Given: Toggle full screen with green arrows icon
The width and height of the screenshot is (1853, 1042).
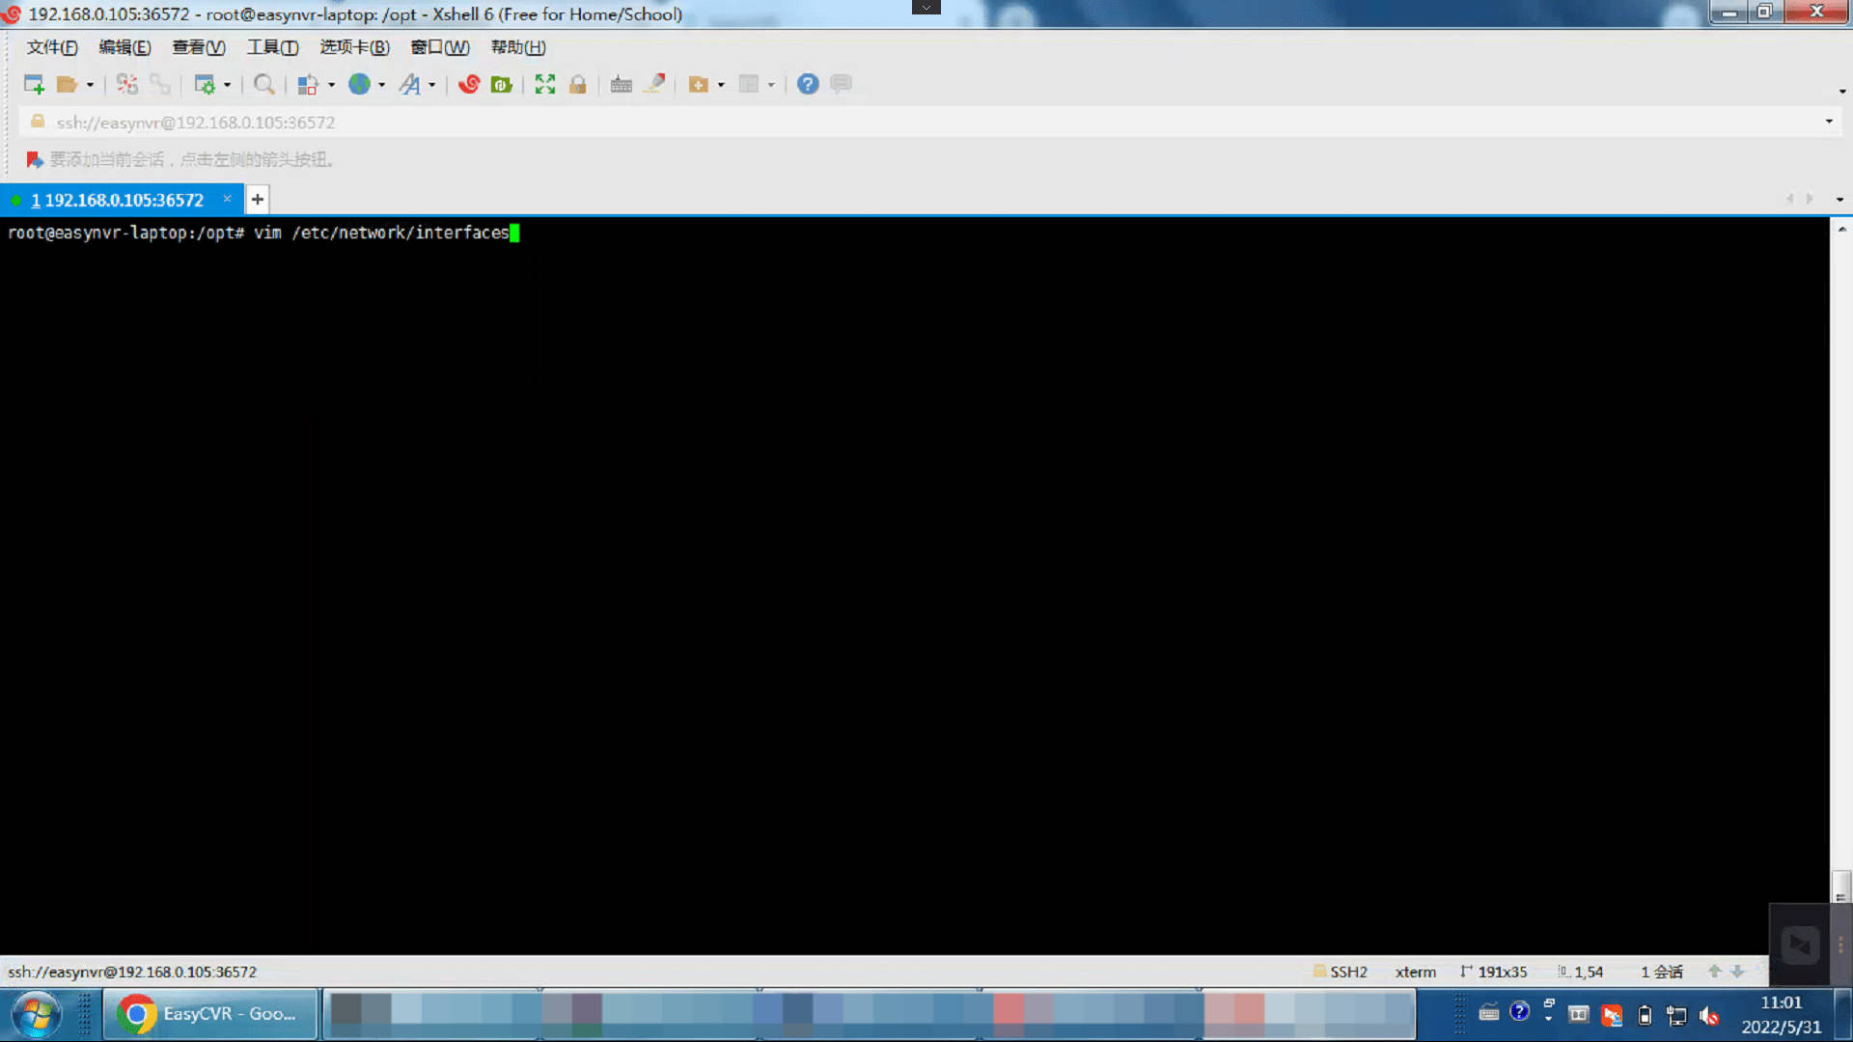Looking at the screenshot, I should (545, 85).
